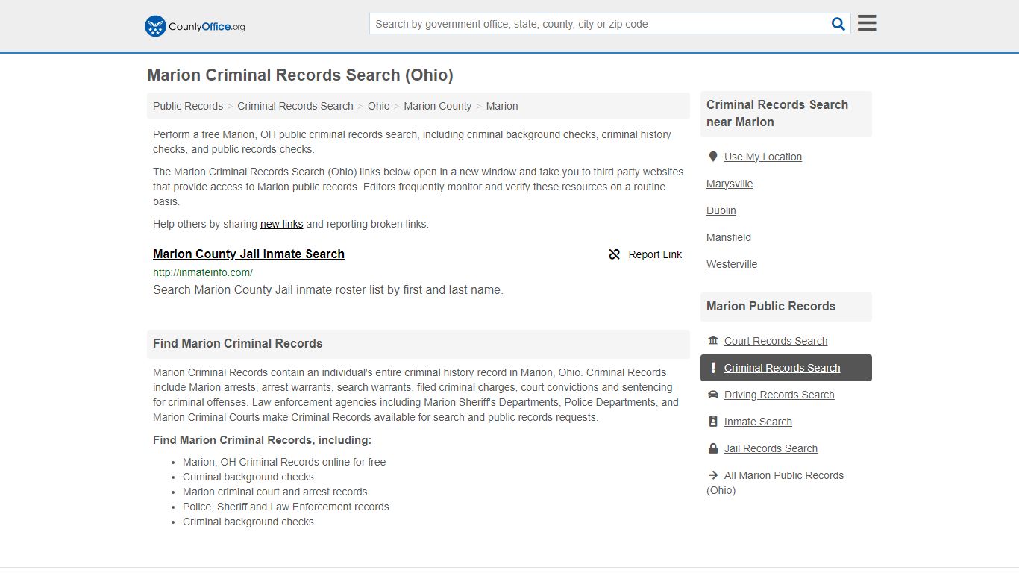Open Marion County Jail Inmate Search

(248, 254)
